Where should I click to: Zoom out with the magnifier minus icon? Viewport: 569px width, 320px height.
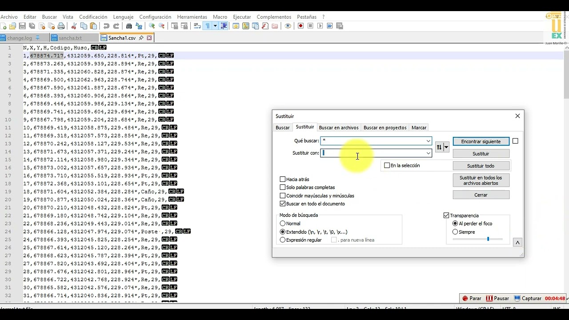161,26
